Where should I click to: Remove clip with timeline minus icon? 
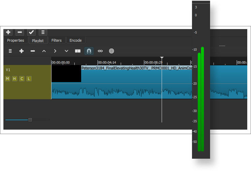(x=33, y=51)
